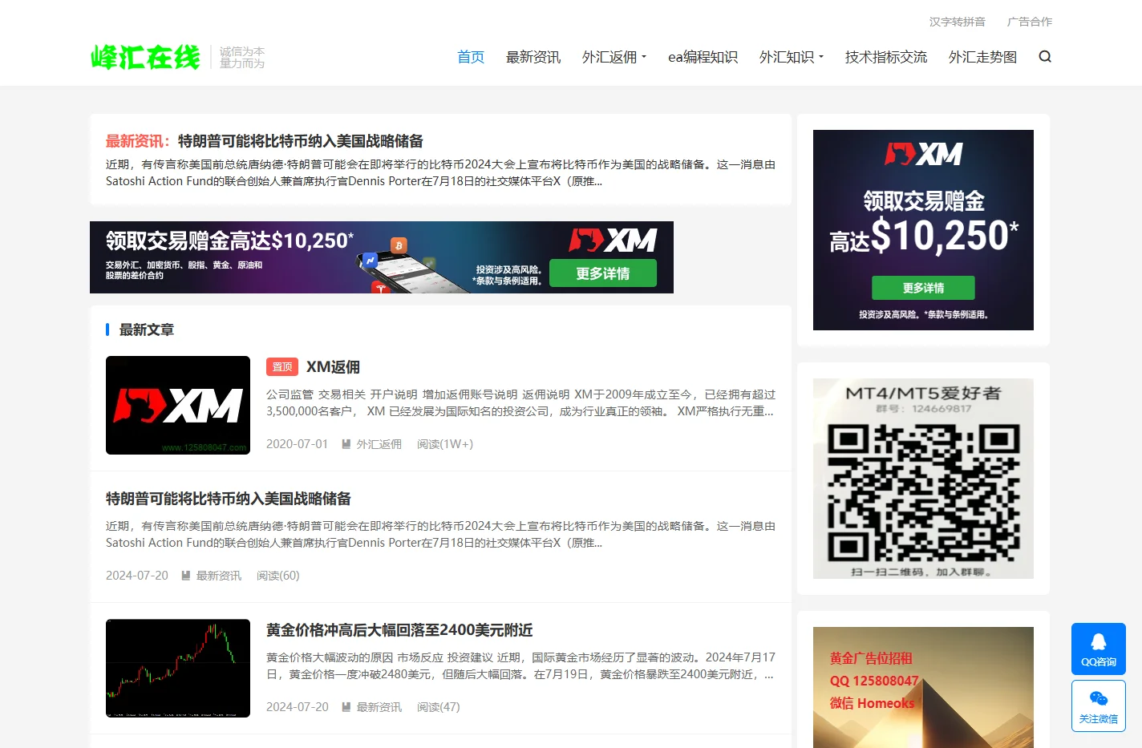Open ea编程知识 nav item
Screen dimensions: 1142x748
tap(703, 57)
